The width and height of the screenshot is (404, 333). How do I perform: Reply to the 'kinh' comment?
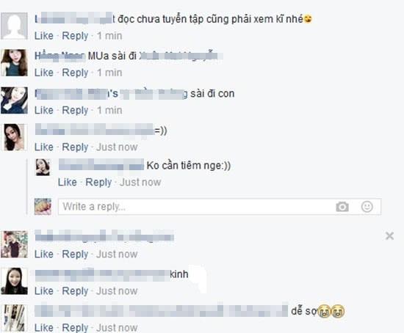point(75,290)
